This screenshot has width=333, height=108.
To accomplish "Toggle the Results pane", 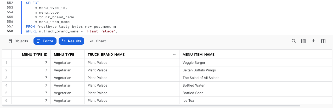I will tap(71, 41).
